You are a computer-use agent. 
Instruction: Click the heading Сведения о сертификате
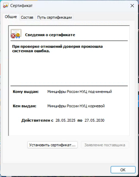(x=50, y=35)
